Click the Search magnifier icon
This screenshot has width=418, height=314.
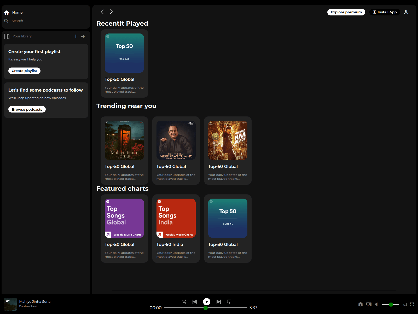(x=6, y=21)
